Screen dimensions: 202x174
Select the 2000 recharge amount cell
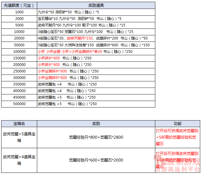(x=19, y=19)
